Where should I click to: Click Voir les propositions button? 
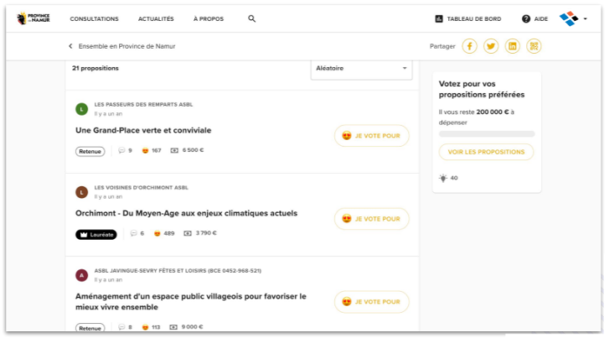(x=486, y=152)
